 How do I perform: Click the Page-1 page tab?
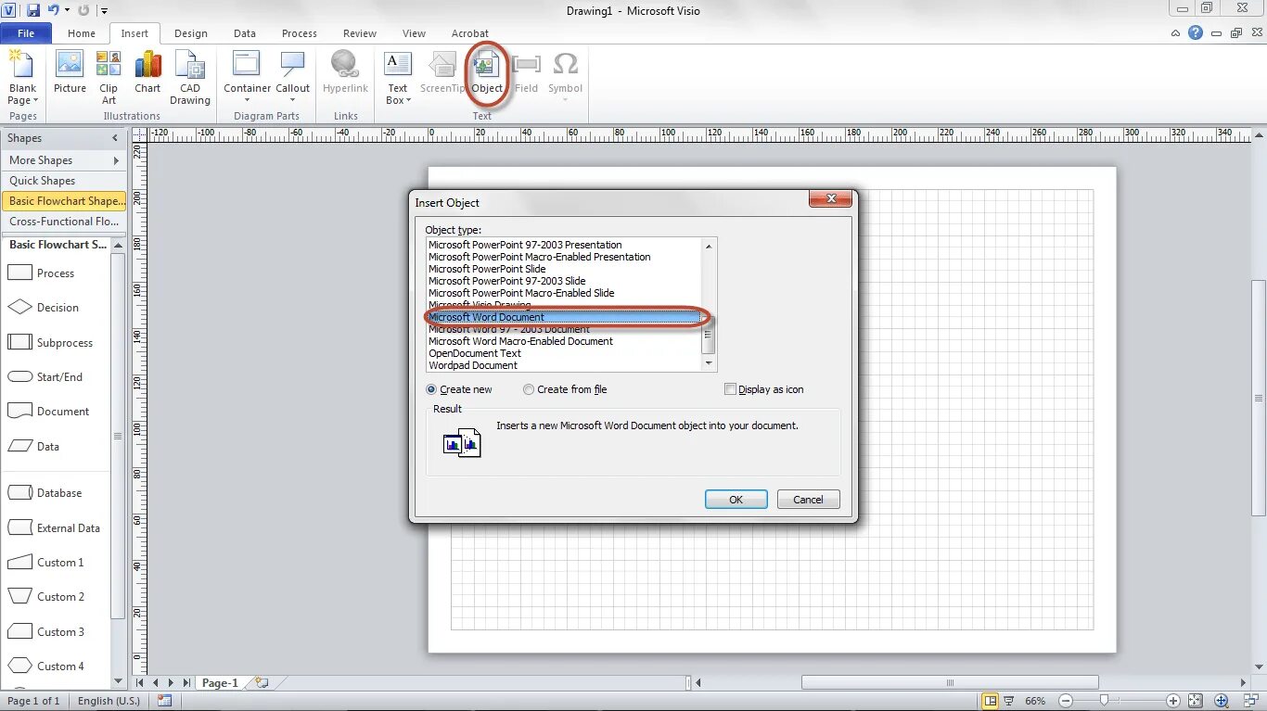point(221,682)
